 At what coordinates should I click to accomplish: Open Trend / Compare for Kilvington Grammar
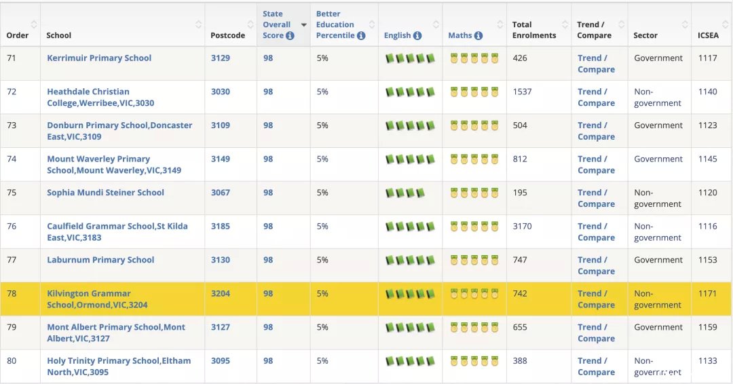(596, 299)
